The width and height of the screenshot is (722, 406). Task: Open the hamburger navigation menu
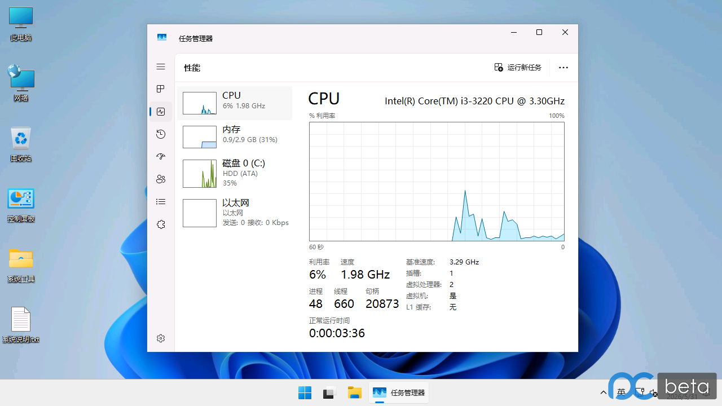click(x=161, y=67)
